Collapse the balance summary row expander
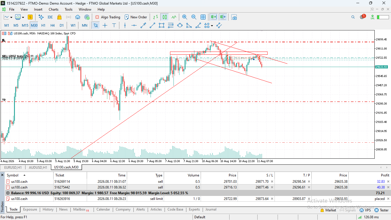The width and height of the screenshot is (391, 220). click(8, 193)
